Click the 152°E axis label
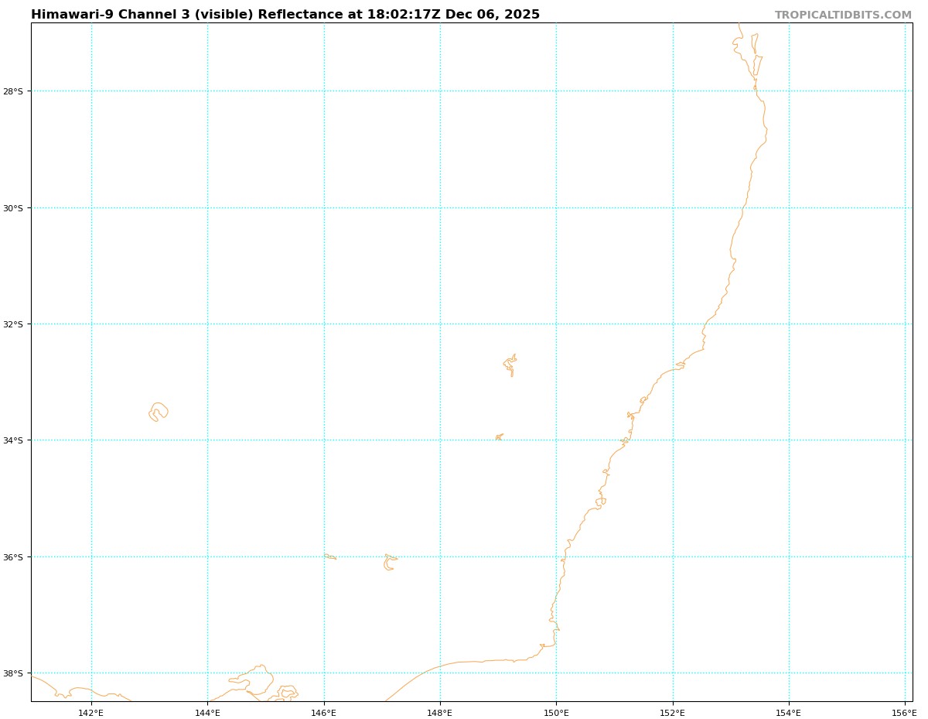 (x=673, y=713)
